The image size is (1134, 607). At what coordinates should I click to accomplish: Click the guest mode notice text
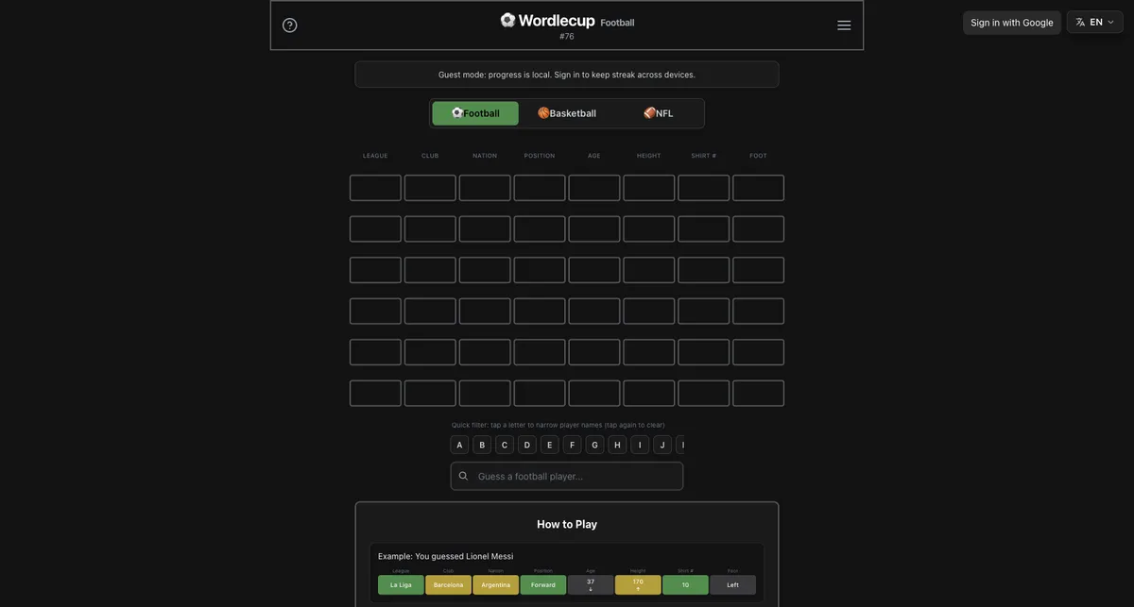567,75
